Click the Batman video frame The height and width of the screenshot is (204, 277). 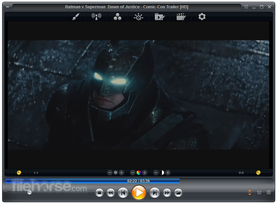(139, 95)
